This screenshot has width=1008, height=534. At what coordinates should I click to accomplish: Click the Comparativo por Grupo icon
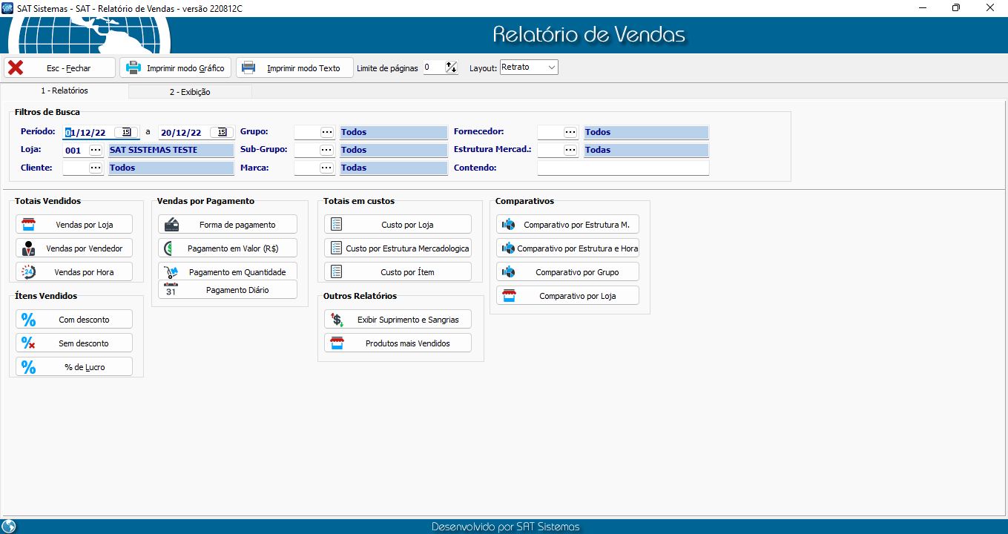click(509, 272)
